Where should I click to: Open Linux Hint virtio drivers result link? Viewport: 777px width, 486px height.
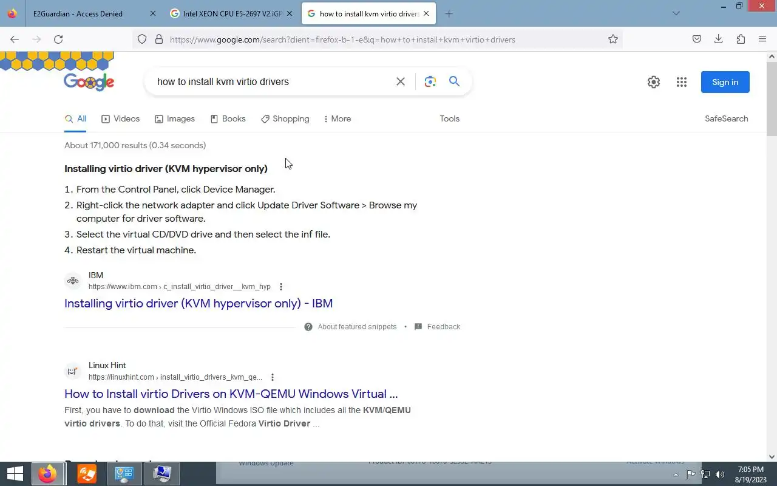pyautogui.click(x=231, y=394)
